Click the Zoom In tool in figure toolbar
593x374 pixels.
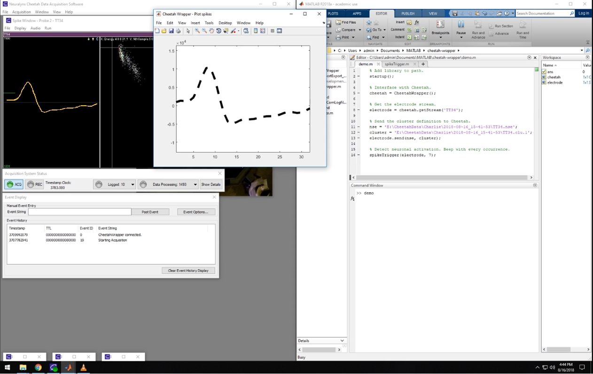coord(197,31)
